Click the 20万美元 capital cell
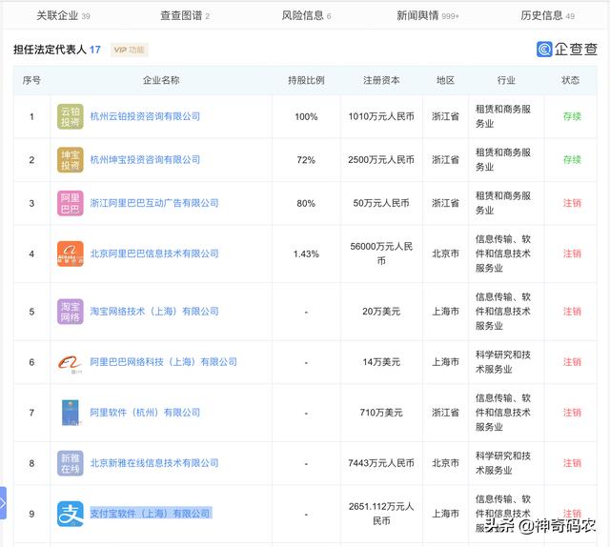The height and width of the screenshot is (547, 610). click(381, 312)
